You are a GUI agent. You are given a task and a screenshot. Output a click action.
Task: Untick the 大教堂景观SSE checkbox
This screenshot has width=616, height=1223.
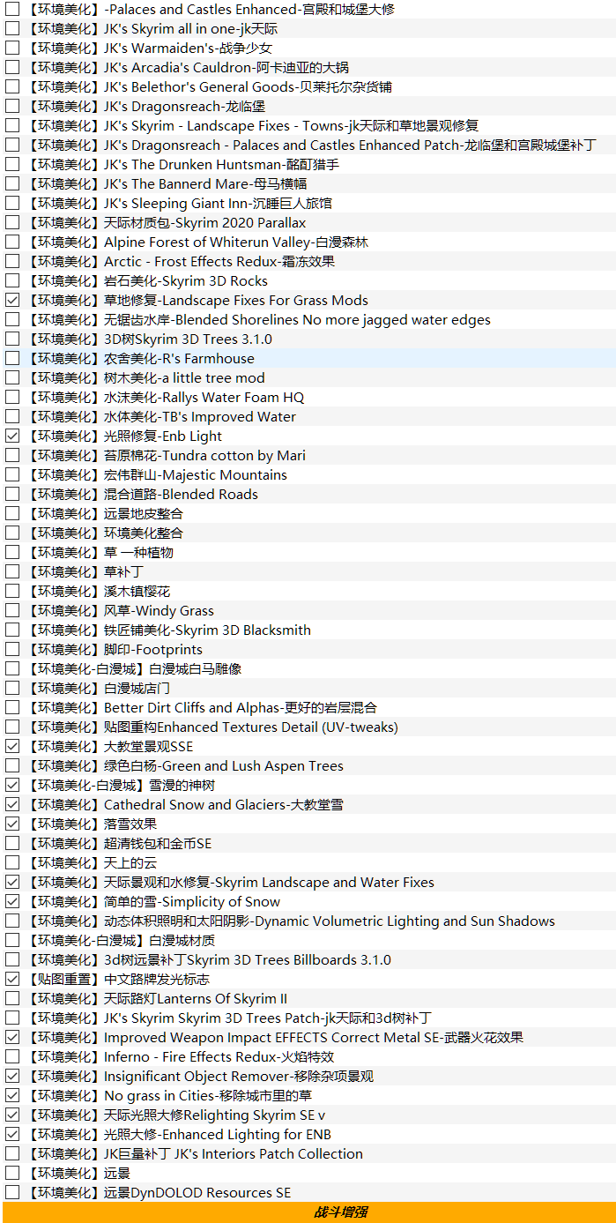click(x=12, y=746)
